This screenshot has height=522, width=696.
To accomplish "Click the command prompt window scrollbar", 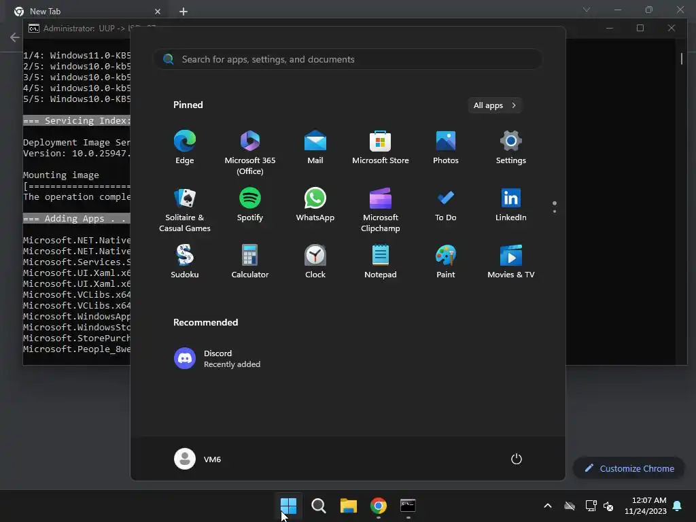I will point(681,58).
